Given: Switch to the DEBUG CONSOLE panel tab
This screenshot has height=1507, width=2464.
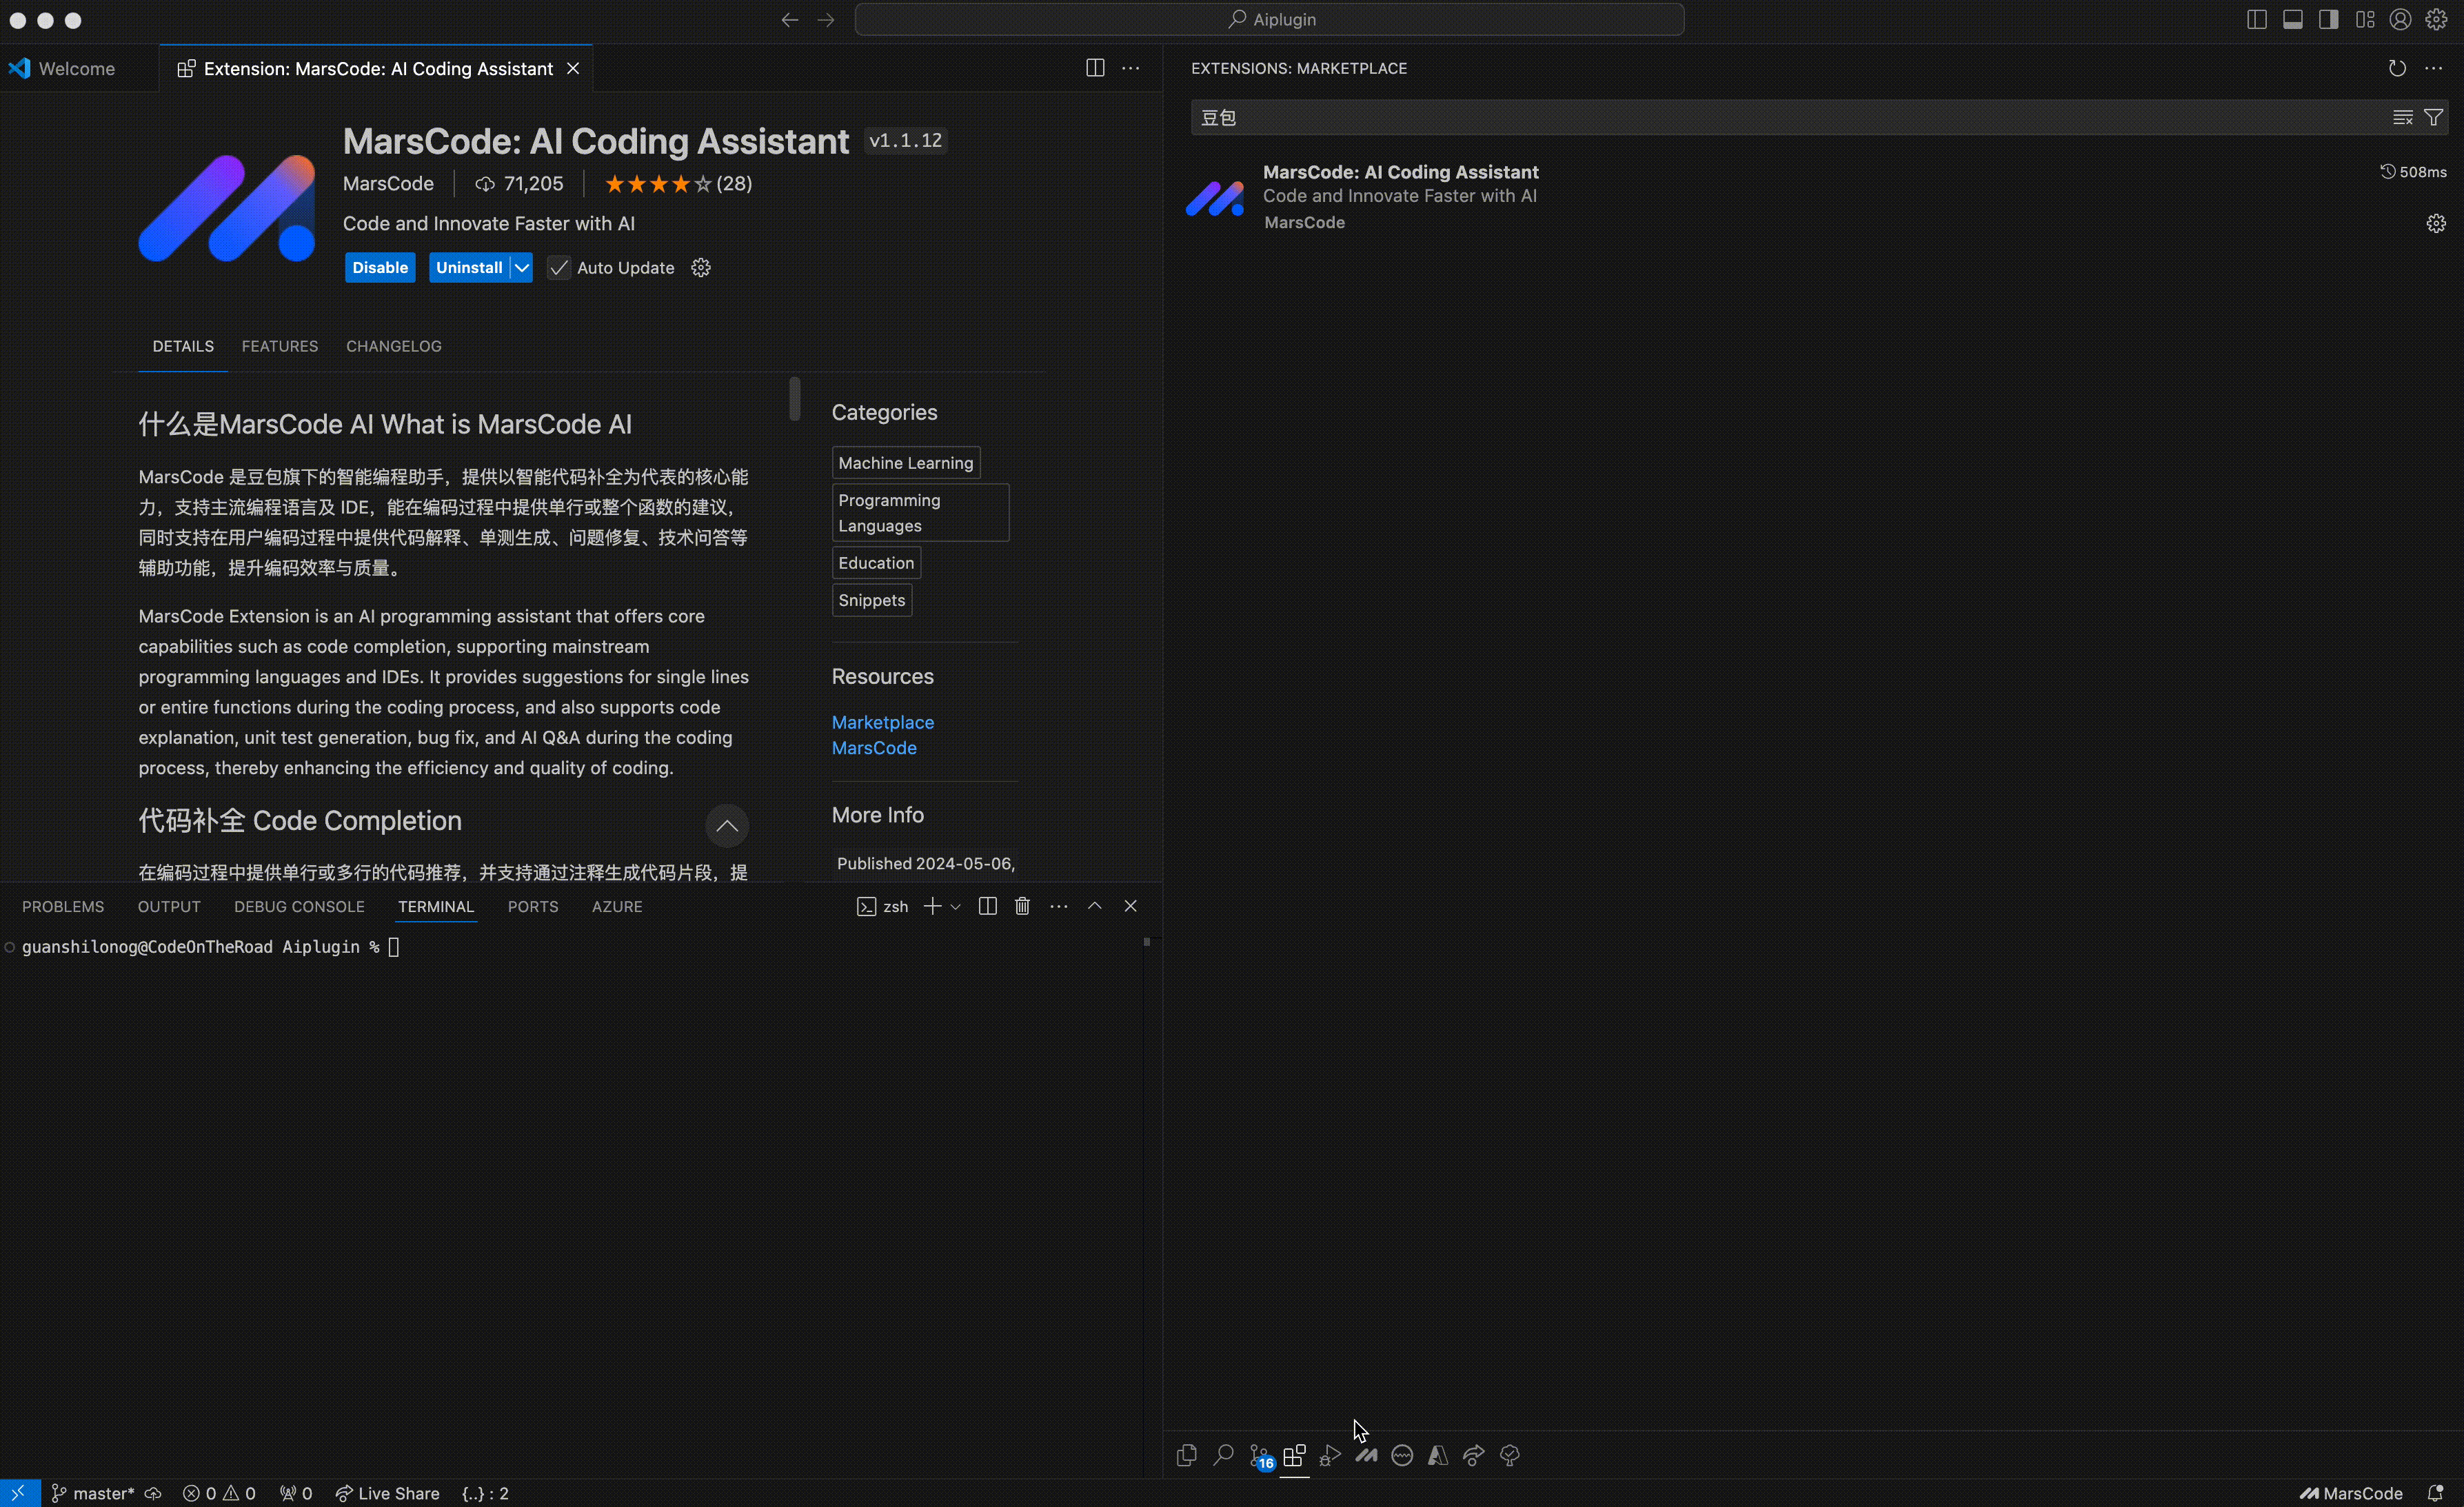Looking at the screenshot, I should coord(299,907).
